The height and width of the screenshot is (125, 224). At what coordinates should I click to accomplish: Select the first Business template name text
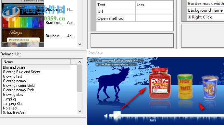pos(54,23)
